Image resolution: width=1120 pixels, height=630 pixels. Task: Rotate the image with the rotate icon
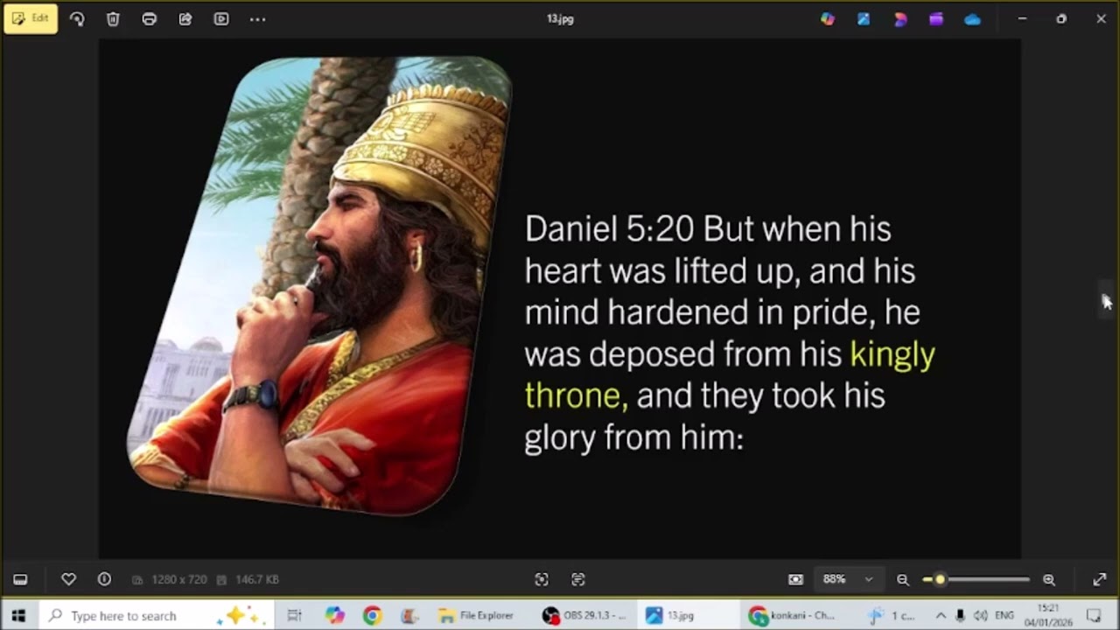click(77, 18)
